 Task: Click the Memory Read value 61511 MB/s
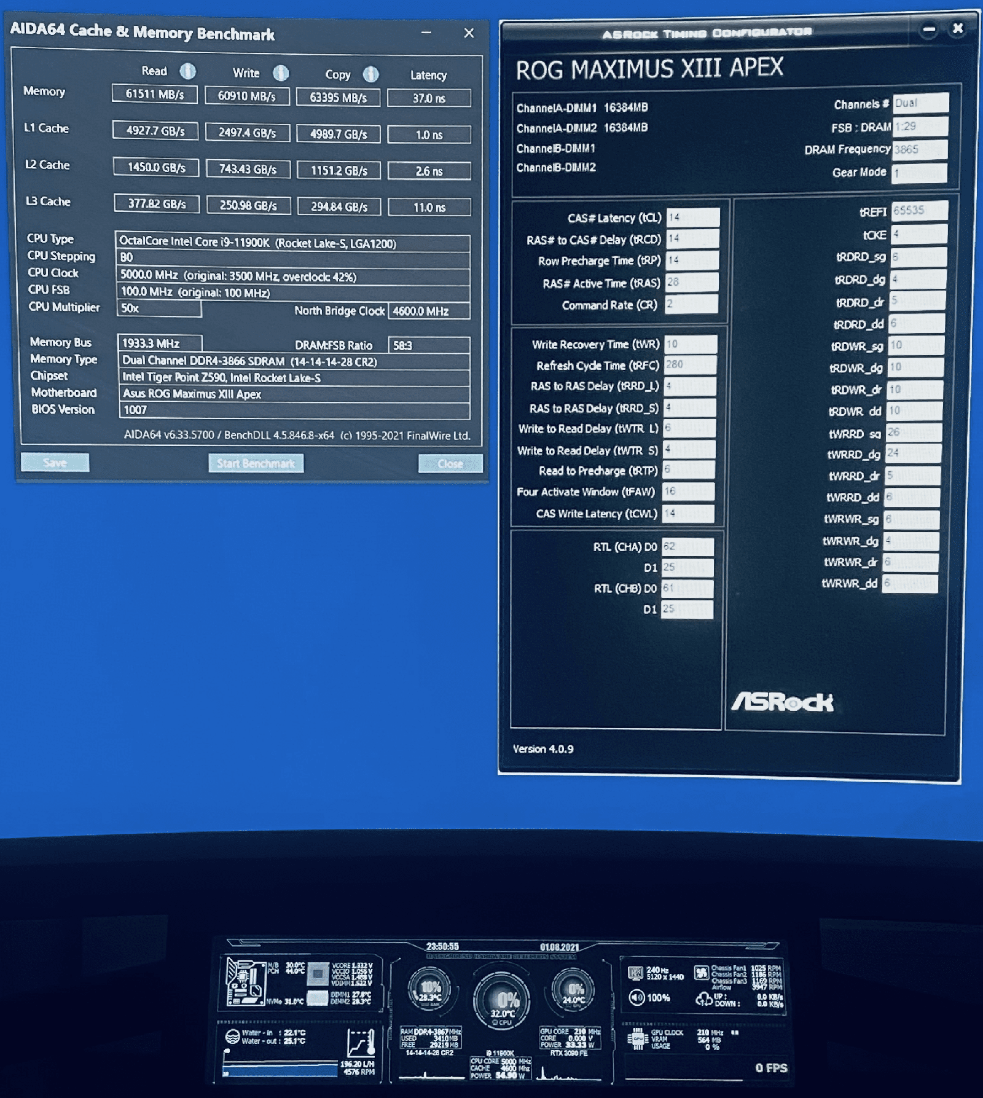pos(155,94)
